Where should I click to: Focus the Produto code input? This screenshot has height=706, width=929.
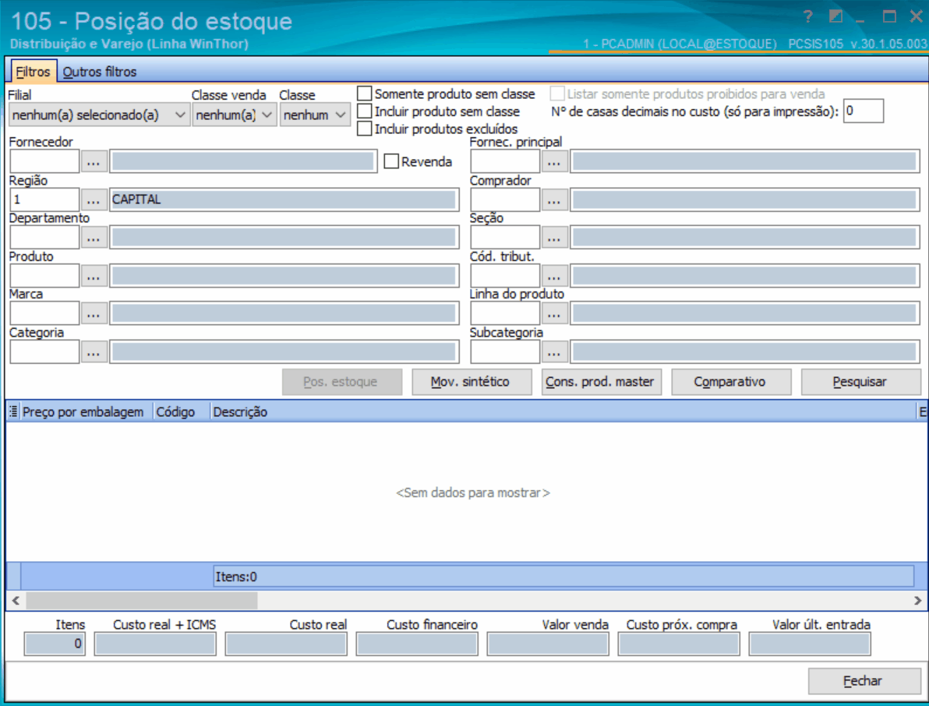click(x=44, y=276)
